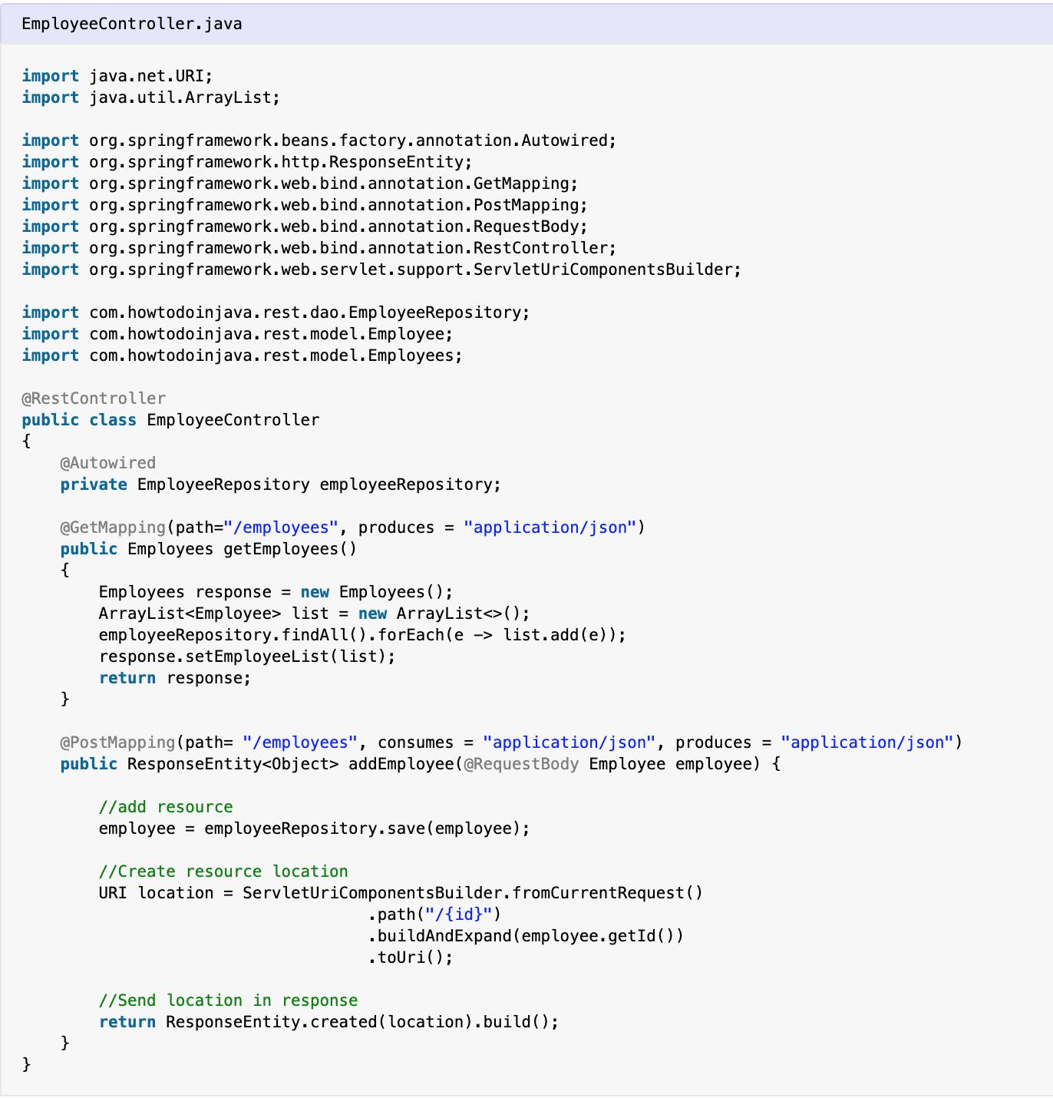Click the 'private EmployeeRepository employeeRepository;' line

(x=281, y=485)
